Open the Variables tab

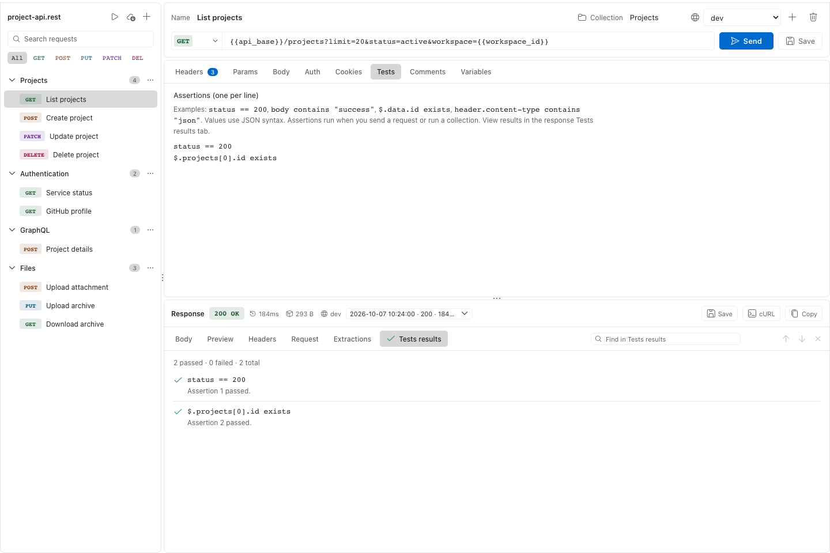476,71
